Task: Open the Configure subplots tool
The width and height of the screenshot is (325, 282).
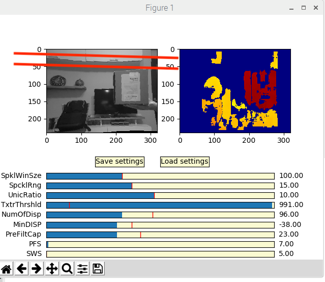Action: click(82, 269)
